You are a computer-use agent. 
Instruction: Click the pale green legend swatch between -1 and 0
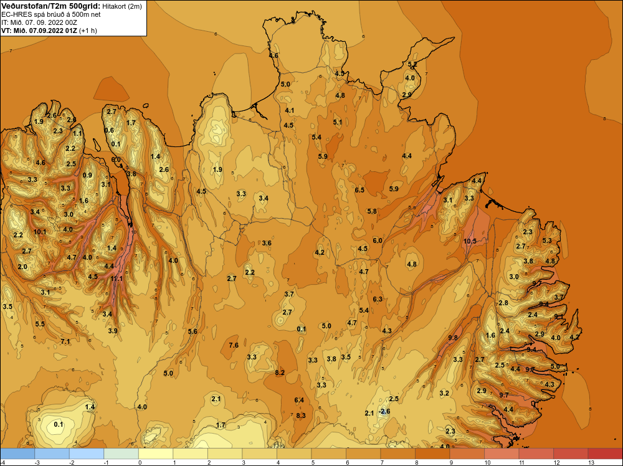(121, 454)
